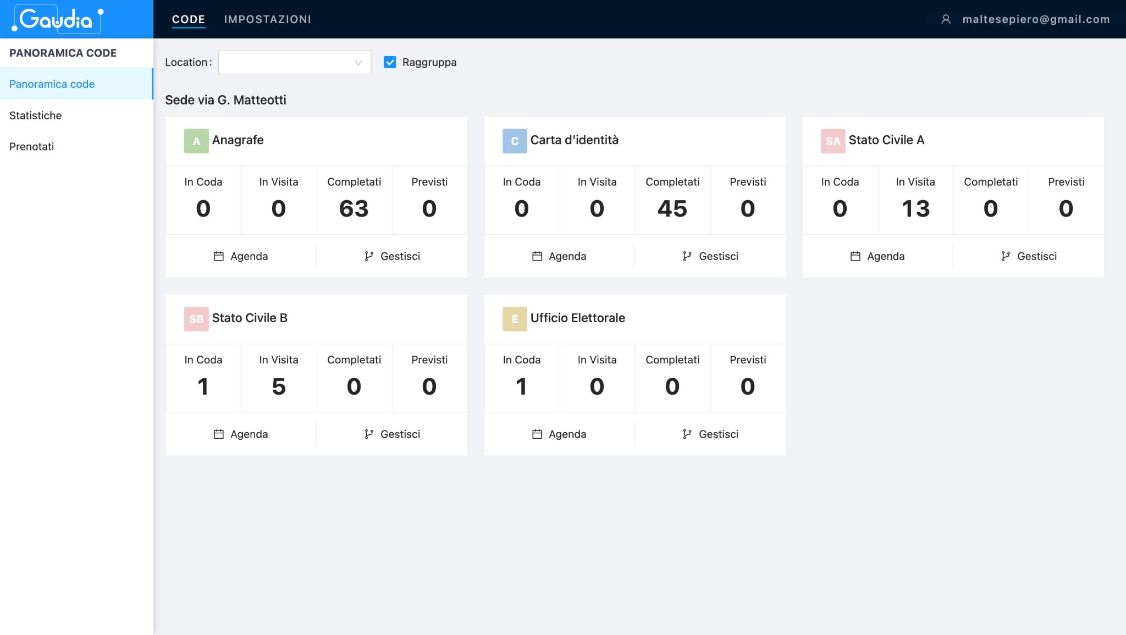This screenshot has height=635, width=1126.
Task: Click the user account icon in top bar
Action: tap(946, 19)
